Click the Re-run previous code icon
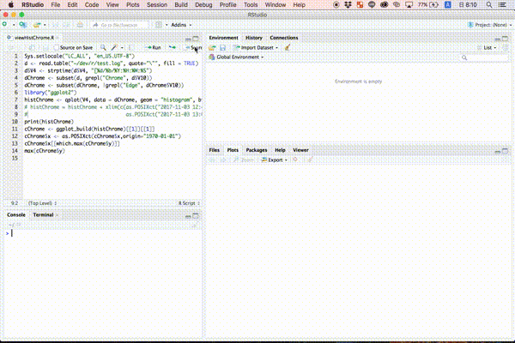Viewport: 515px width, 343px height. (172, 48)
